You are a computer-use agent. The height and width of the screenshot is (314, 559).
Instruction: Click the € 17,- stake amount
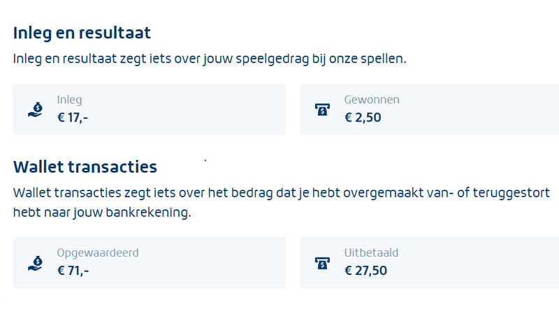[x=73, y=117]
